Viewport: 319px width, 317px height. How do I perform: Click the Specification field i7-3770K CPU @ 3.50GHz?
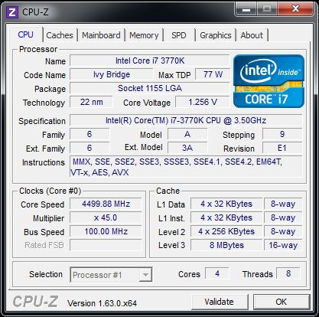coord(186,120)
